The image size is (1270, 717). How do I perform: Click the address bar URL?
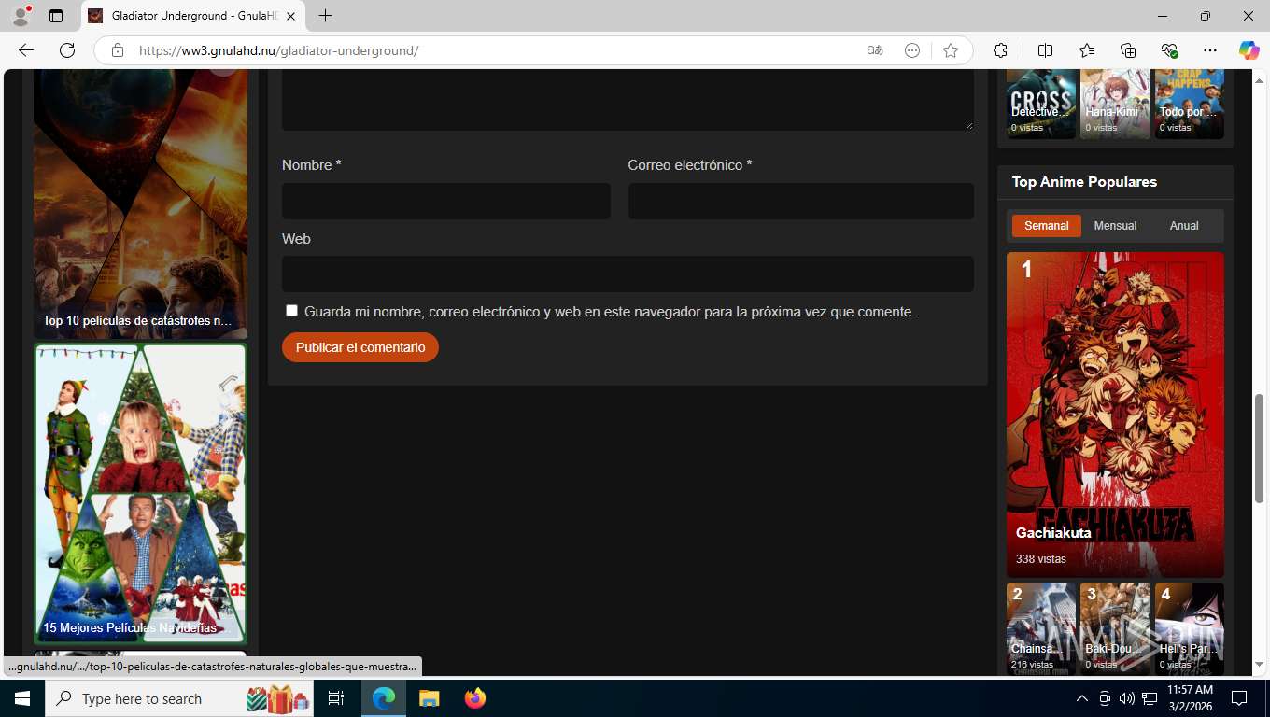(x=279, y=50)
